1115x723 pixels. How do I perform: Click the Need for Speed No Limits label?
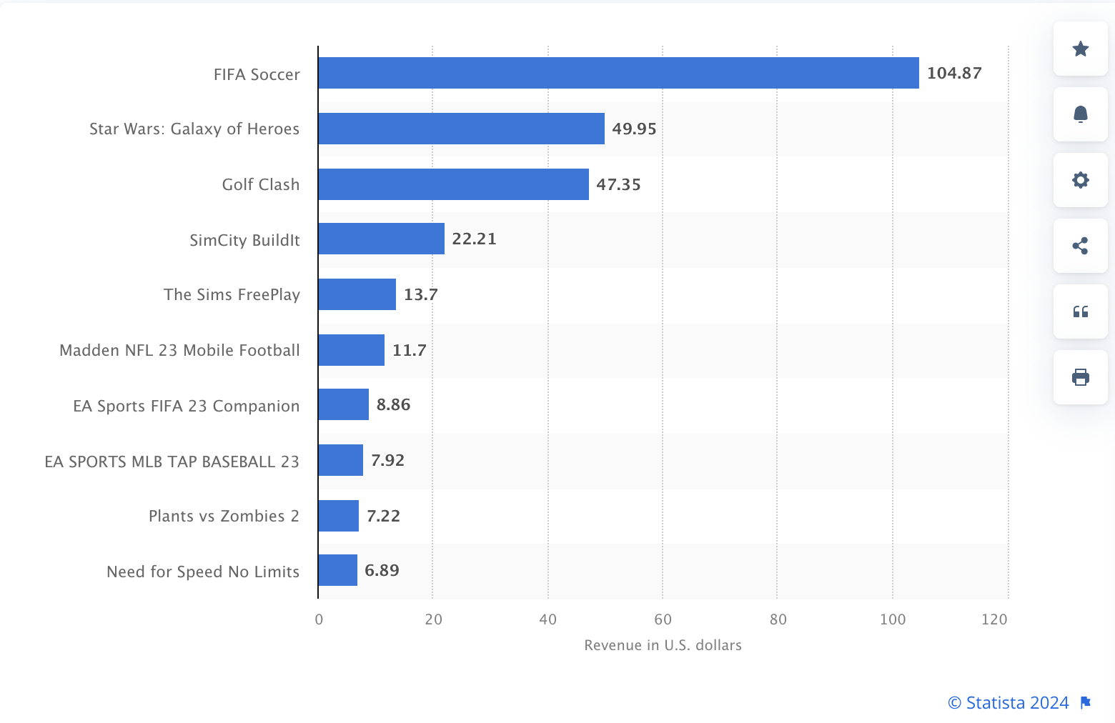203,572
